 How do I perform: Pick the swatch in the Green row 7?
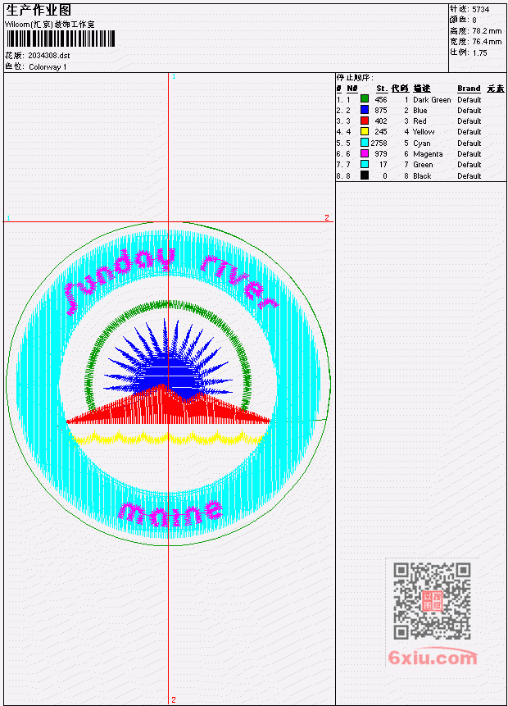pyautogui.click(x=365, y=164)
